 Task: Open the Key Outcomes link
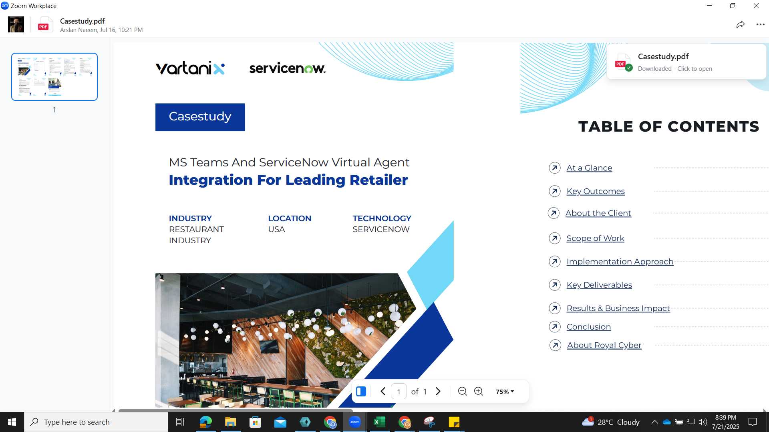tap(596, 191)
